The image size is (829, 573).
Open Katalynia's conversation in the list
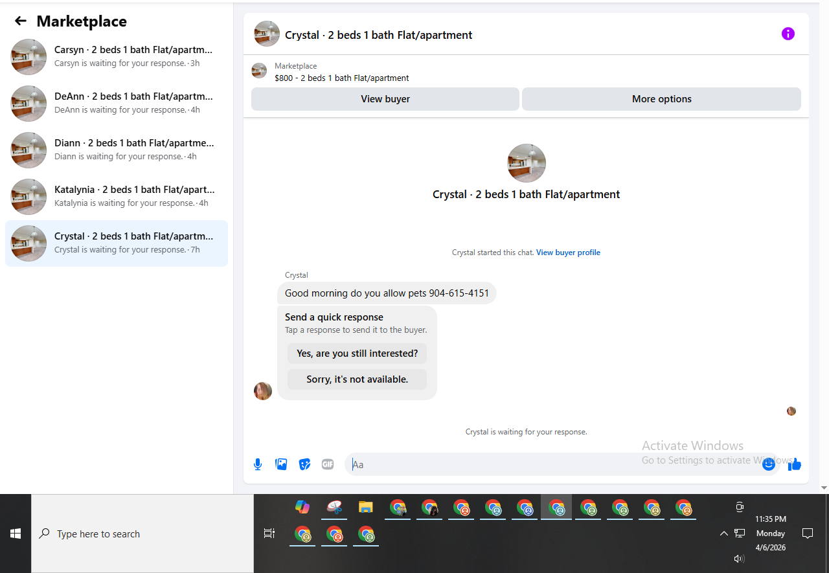pyautogui.click(x=117, y=197)
